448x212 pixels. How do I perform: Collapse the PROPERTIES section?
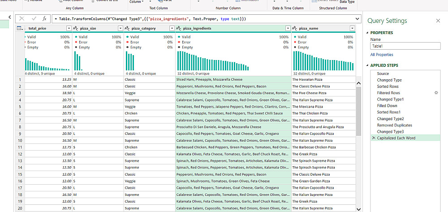coord(368,33)
